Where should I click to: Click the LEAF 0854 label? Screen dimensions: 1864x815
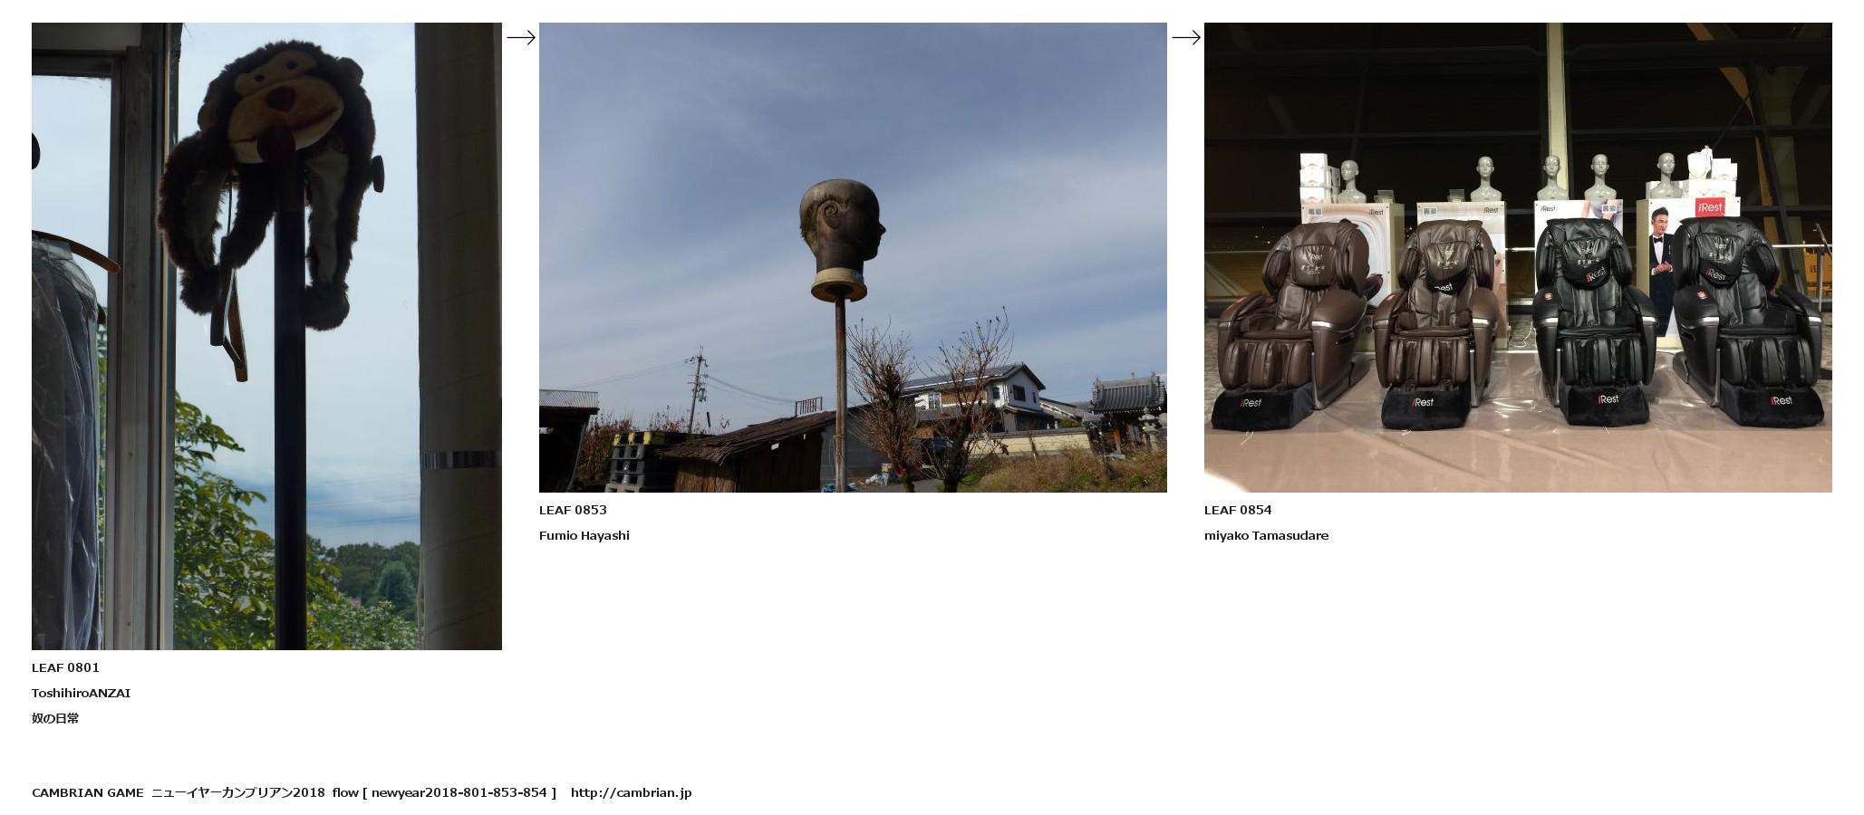click(x=1238, y=510)
